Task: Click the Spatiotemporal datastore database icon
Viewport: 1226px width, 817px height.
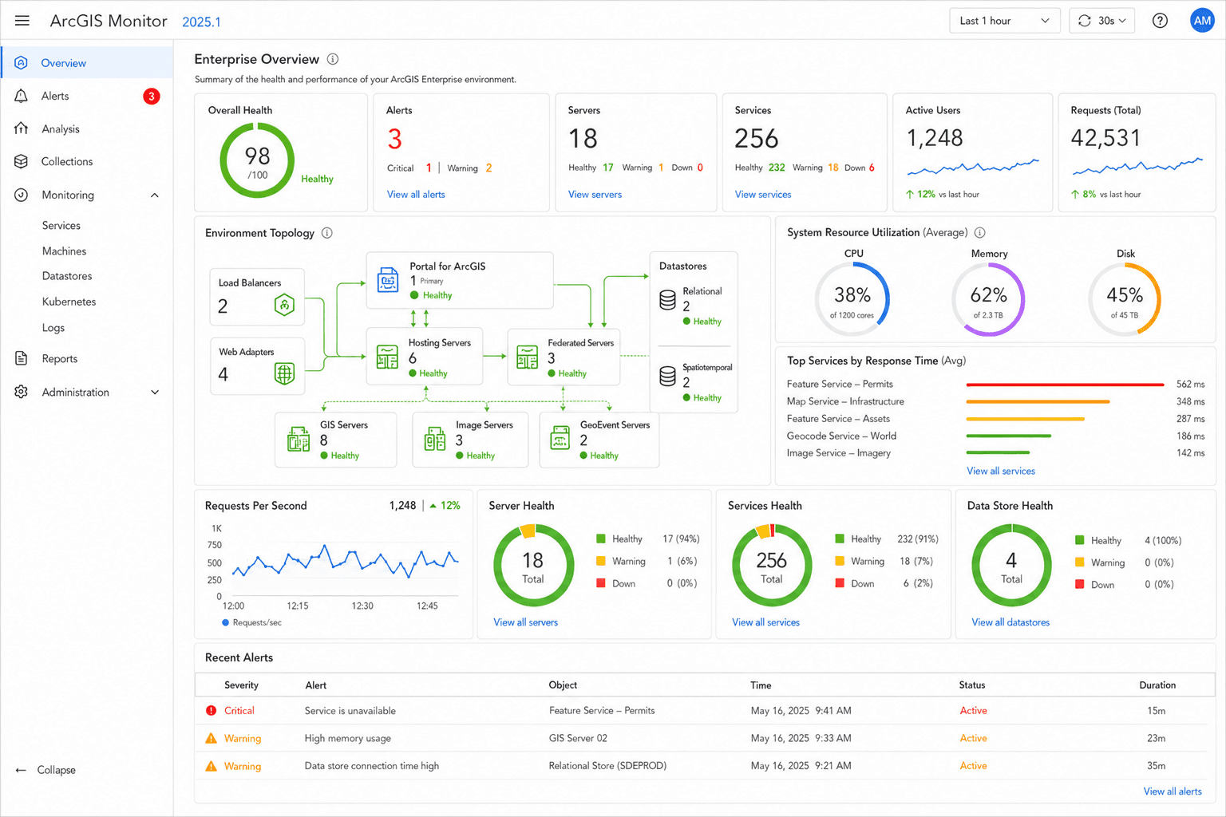Action: 668,377
